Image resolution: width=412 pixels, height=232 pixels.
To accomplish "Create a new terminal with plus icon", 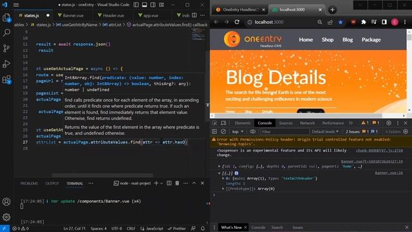I will tap(156, 183).
